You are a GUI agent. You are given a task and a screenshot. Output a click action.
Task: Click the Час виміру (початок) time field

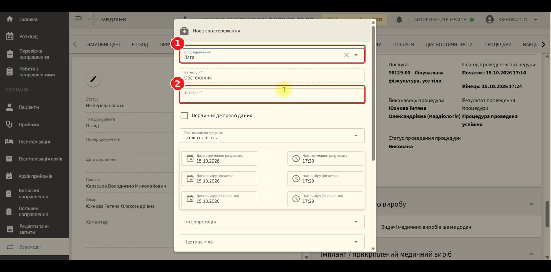pyautogui.click(x=325, y=178)
